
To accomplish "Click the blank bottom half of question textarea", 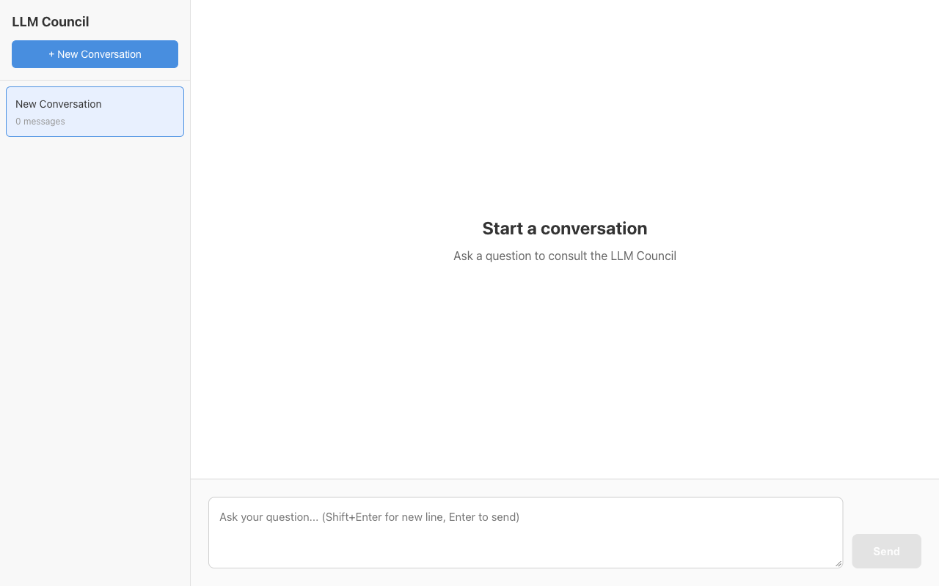I will [525, 549].
